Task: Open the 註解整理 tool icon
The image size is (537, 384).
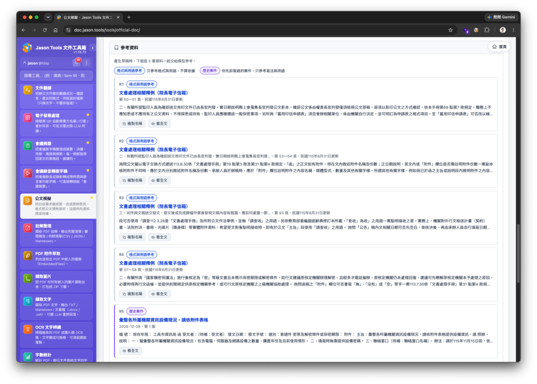Action: 28,228
